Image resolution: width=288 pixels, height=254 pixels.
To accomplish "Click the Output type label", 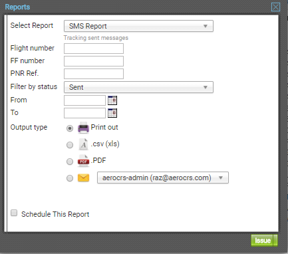I will 29,128.
